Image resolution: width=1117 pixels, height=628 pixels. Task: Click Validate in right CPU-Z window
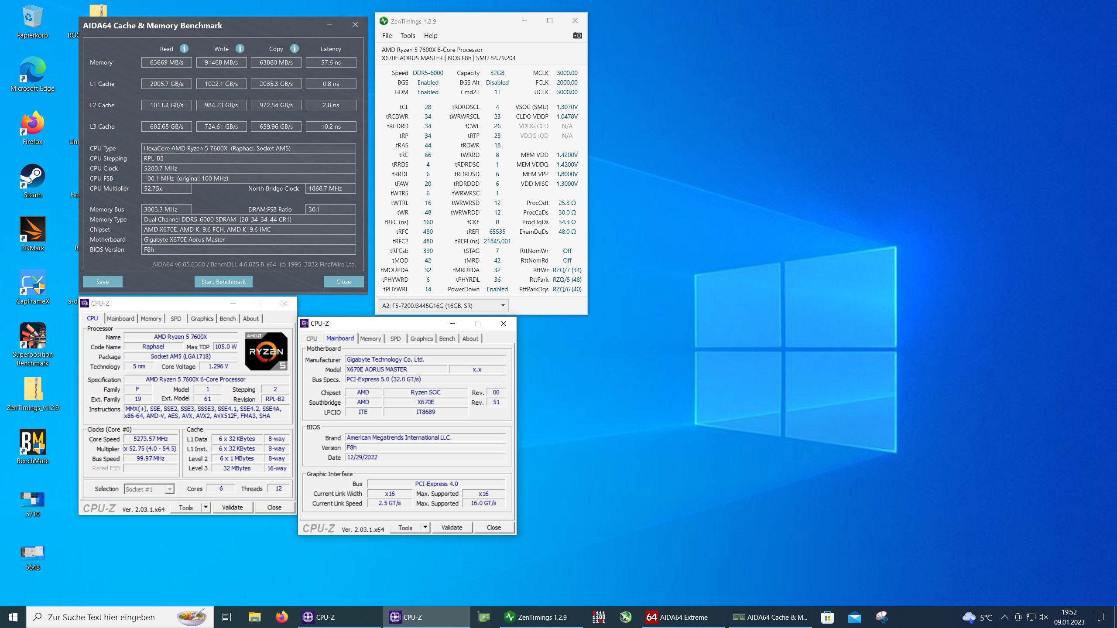click(x=452, y=527)
